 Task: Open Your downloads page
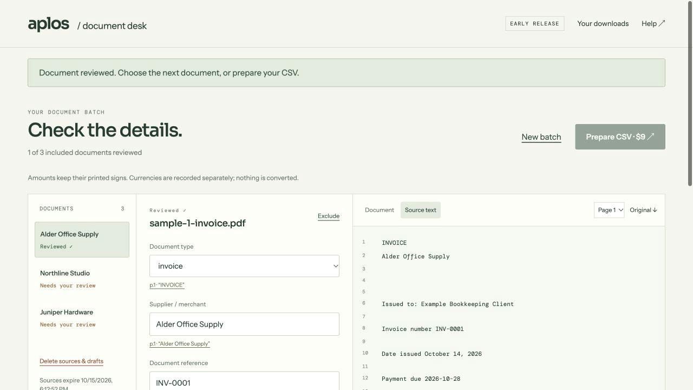click(603, 23)
